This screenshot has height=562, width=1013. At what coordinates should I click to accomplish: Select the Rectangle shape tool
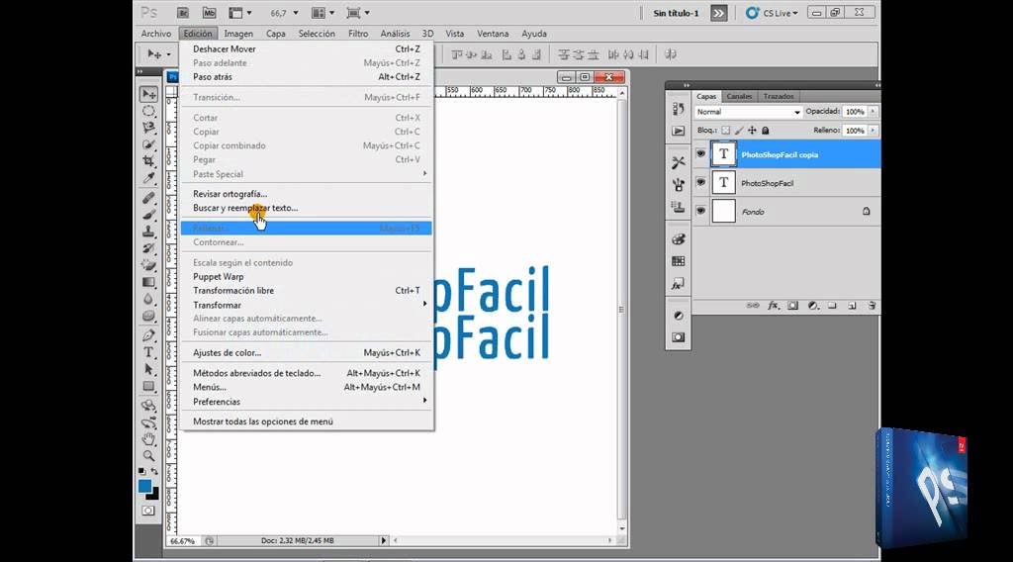148,386
